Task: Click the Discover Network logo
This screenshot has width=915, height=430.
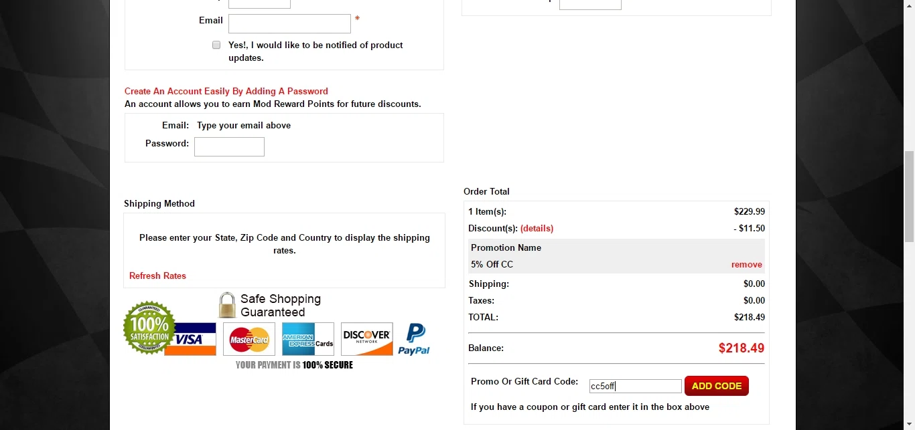Action: point(366,339)
